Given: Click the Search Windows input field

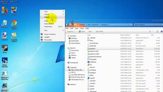Looking at the screenshot, I should [x=148, y=25].
